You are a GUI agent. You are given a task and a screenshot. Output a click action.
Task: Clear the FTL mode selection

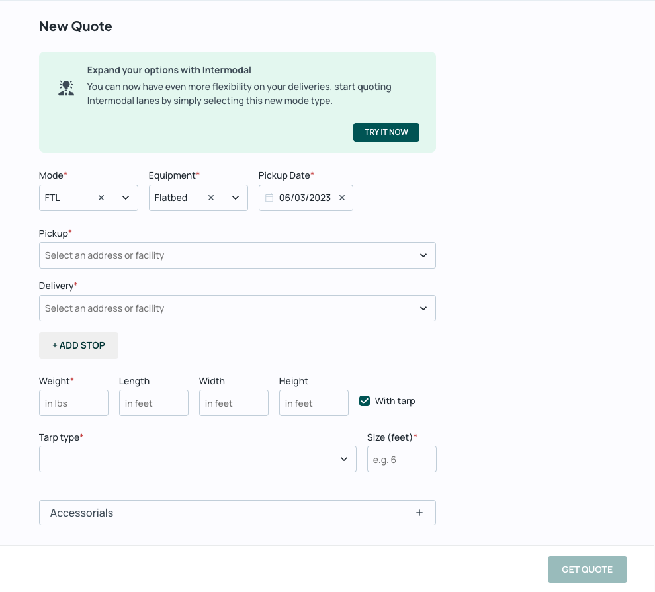point(101,198)
